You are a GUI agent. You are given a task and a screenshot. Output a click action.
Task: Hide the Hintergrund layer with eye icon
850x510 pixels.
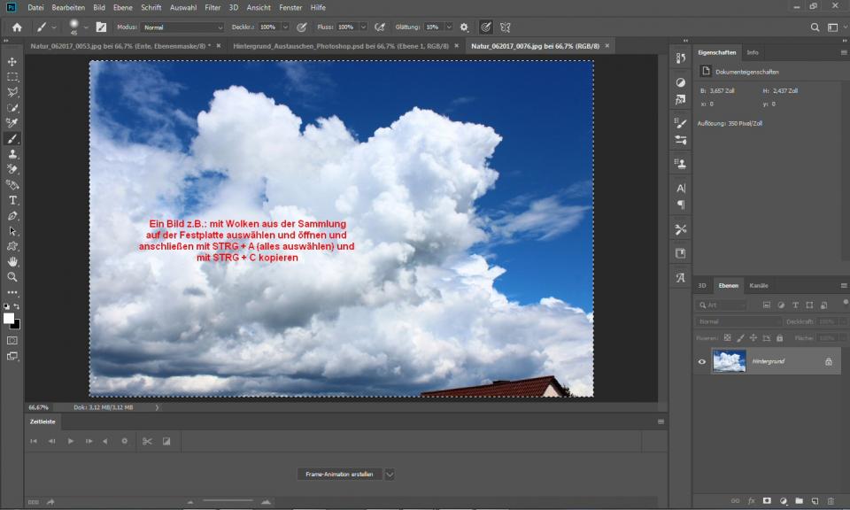pyautogui.click(x=702, y=361)
